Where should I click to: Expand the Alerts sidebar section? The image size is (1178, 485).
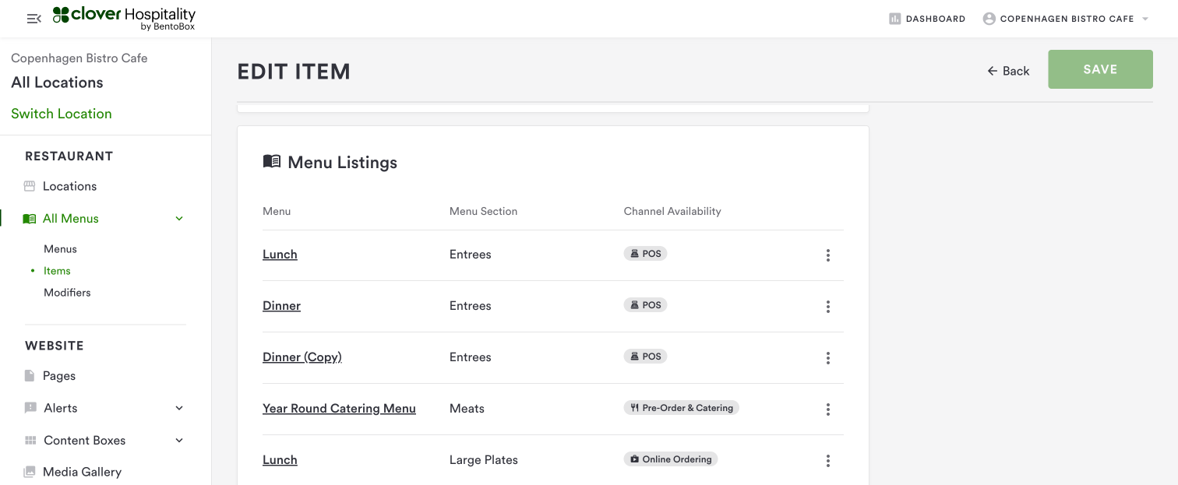point(179,408)
